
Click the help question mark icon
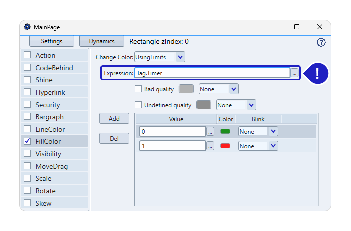(321, 42)
